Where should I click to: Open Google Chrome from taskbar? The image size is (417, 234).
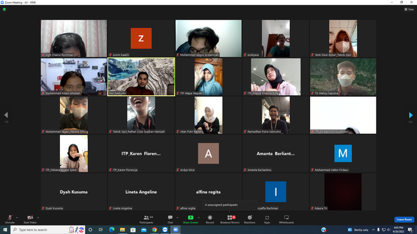pos(154,229)
